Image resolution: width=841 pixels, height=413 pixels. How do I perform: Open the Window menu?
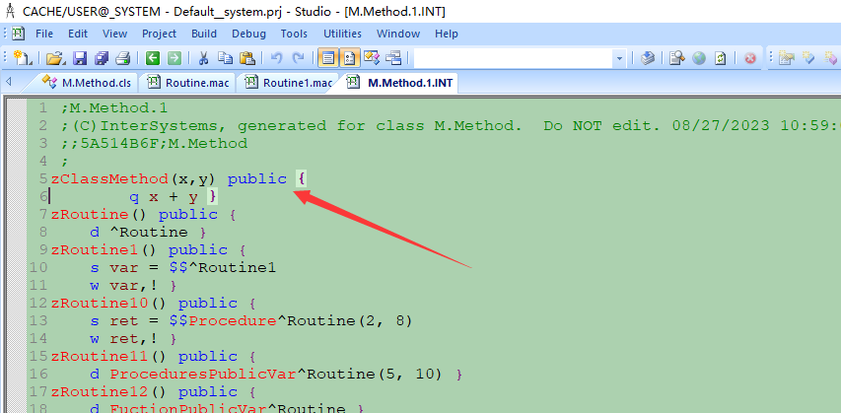[x=398, y=34]
